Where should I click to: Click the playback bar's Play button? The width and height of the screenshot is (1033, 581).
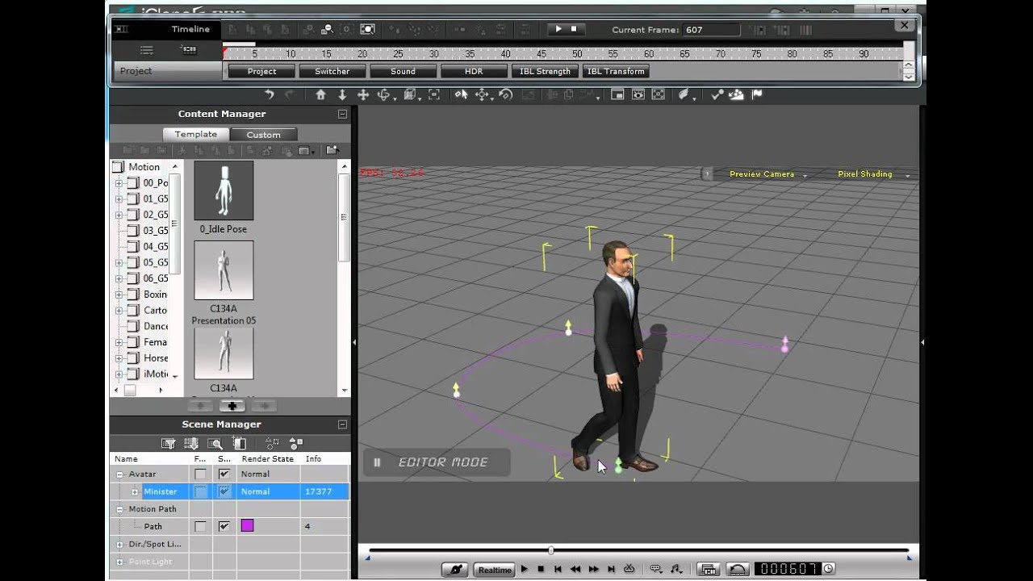tap(525, 569)
